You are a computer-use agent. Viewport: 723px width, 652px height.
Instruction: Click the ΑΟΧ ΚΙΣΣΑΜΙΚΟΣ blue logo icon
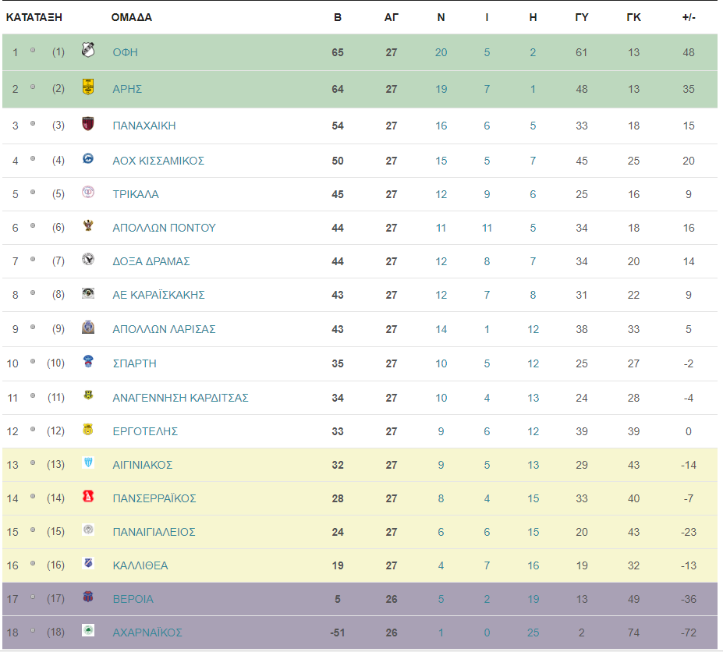88,158
